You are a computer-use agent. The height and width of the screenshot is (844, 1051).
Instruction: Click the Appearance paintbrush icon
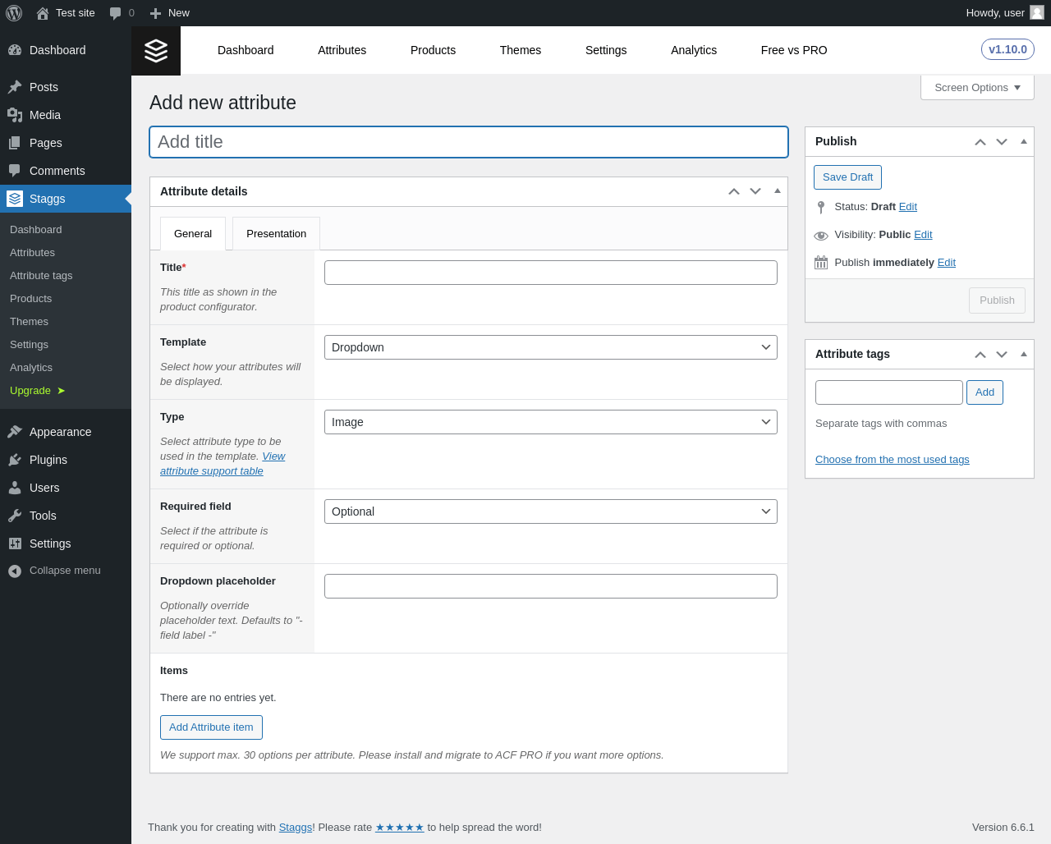[15, 432]
